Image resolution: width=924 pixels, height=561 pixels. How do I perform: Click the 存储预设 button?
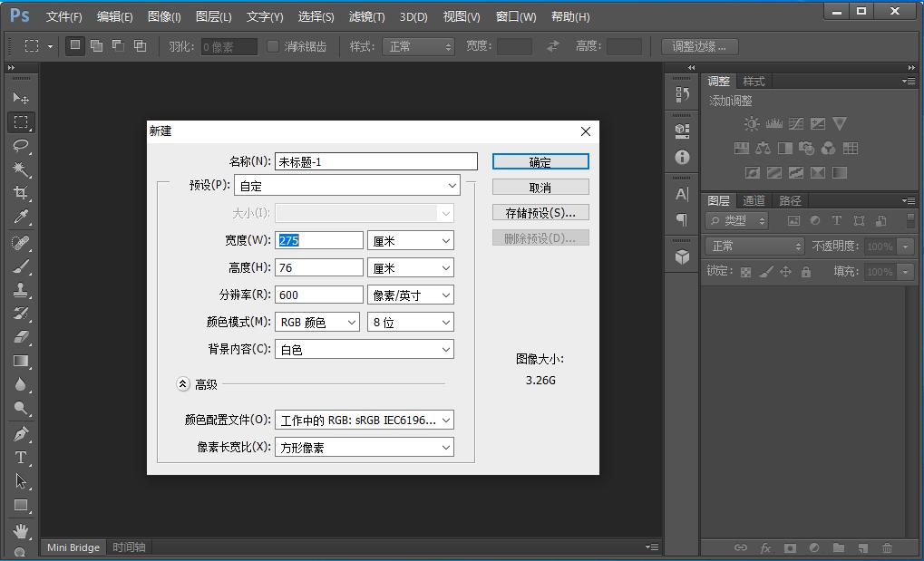[x=540, y=212]
